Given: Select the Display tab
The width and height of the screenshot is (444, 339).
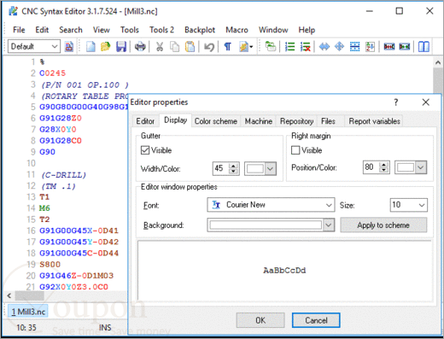Looking at the screenshot, I should tap(175, 120).
